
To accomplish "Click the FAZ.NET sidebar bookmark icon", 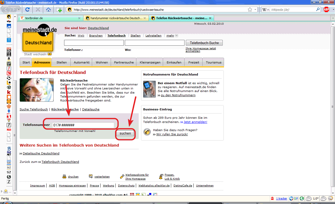I will [x=9, y=153].
